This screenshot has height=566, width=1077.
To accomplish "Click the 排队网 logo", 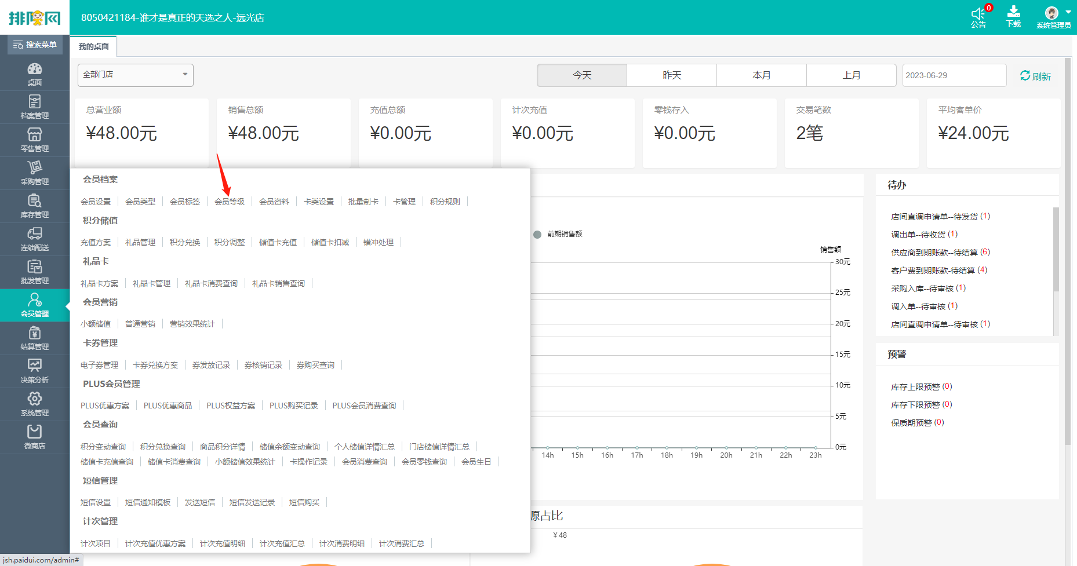I will 35,18.
